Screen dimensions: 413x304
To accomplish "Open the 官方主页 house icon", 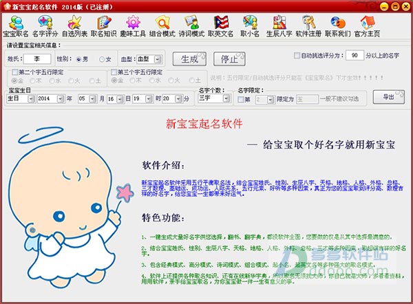I will [367, 26].
